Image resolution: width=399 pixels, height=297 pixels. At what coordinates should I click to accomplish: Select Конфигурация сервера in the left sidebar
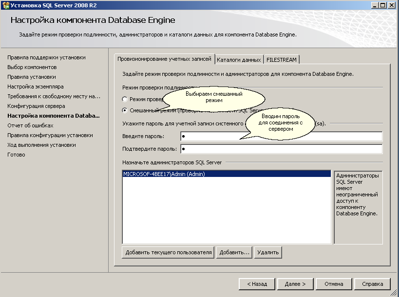click(36, 106)
